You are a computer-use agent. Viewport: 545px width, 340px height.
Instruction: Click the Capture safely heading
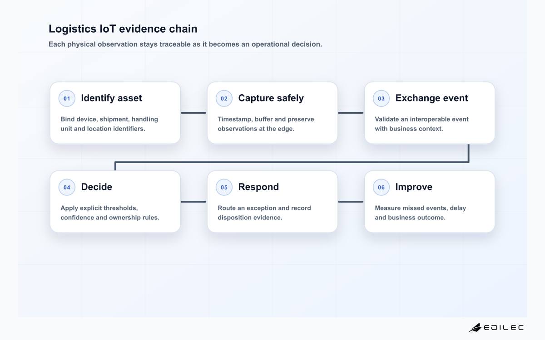tap(271, 98)
